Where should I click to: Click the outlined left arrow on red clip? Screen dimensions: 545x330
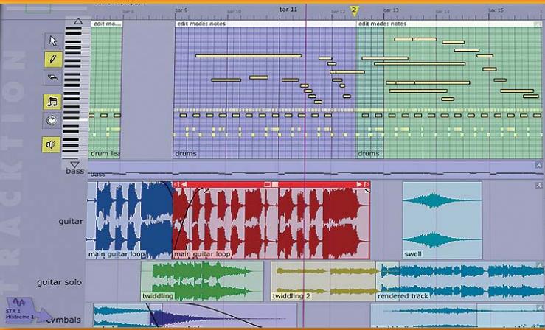(x=176, y=184)
